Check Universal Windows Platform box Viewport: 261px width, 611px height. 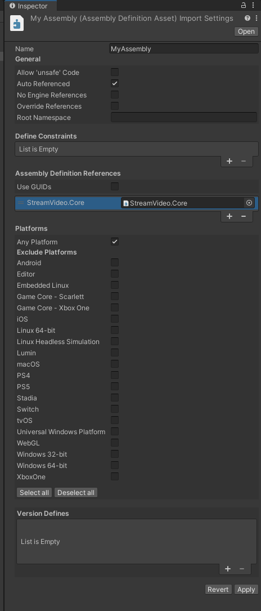pyautogui.click(x=115, y=431)
